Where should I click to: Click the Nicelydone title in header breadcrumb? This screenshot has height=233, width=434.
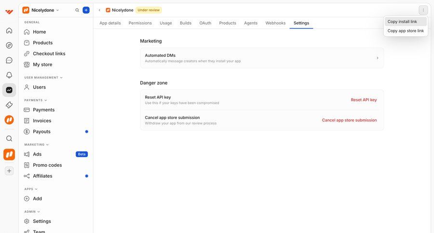pos(122,10)
